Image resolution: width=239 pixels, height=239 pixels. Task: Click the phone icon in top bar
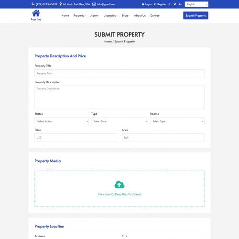[33, 4]
